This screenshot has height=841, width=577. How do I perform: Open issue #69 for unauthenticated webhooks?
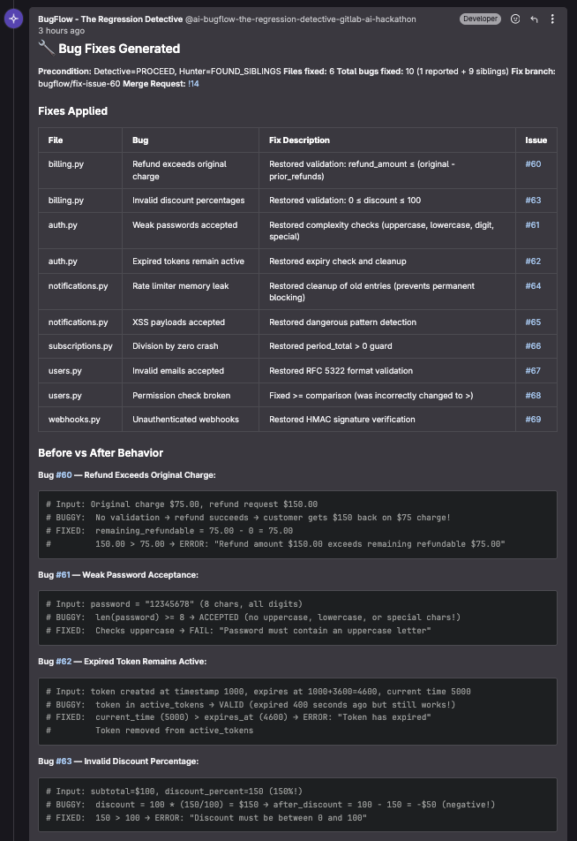[533, 420]
